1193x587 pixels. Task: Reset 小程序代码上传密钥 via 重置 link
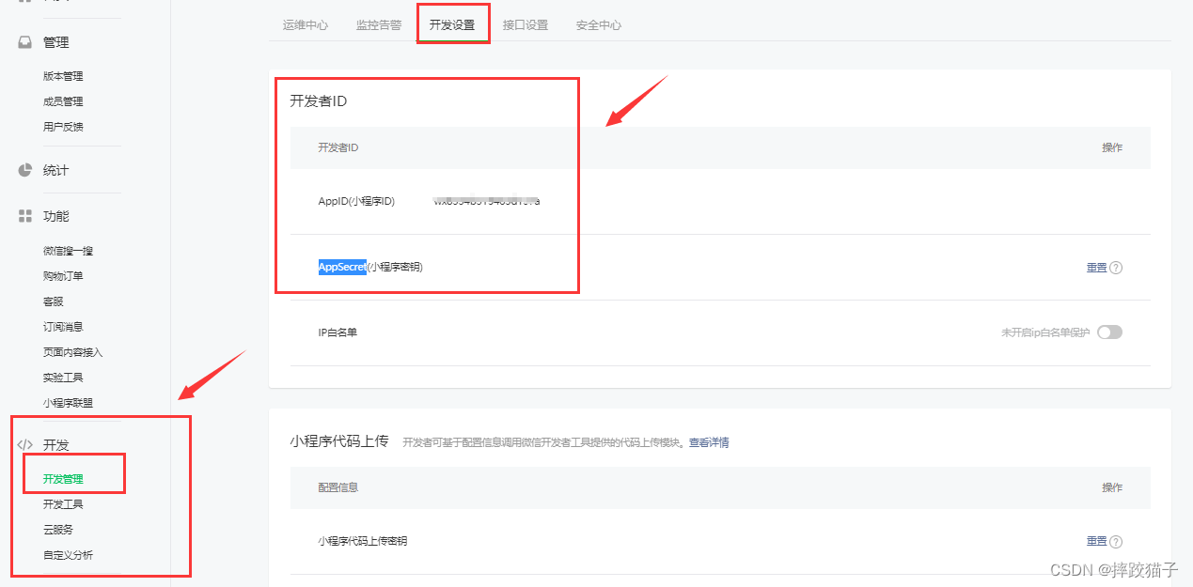point(1096,542)
